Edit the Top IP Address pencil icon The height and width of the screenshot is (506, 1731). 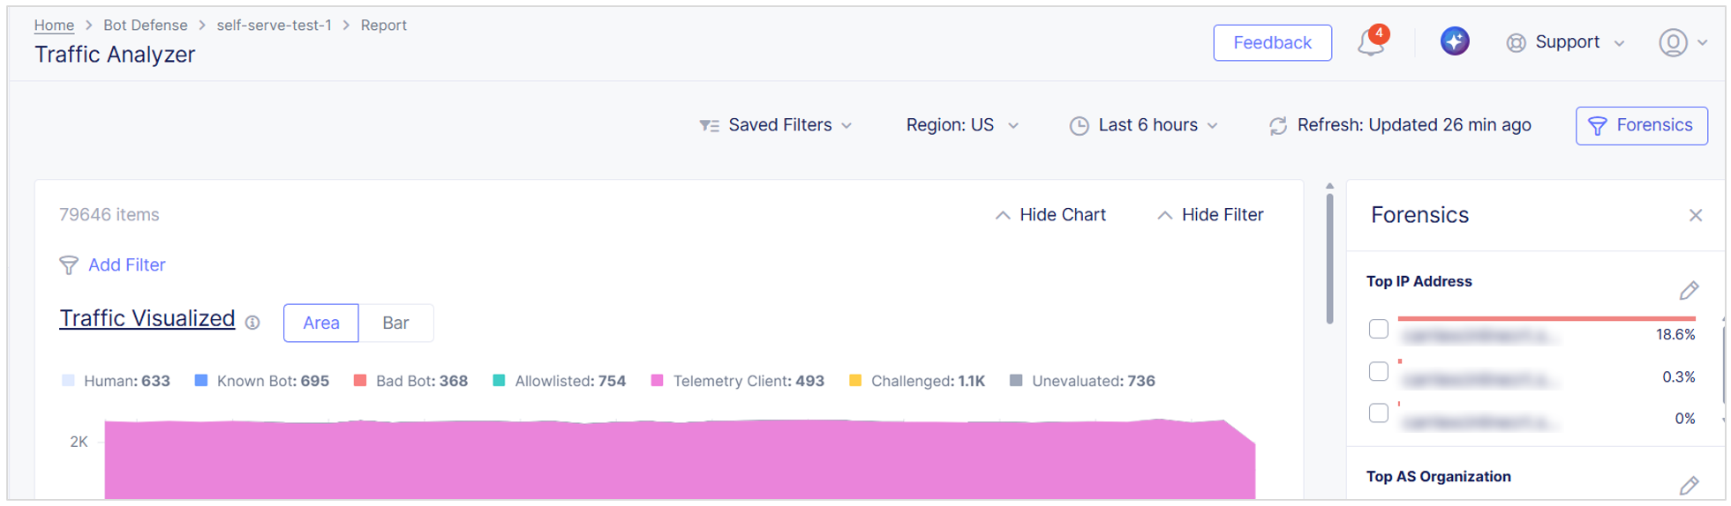1689,291
